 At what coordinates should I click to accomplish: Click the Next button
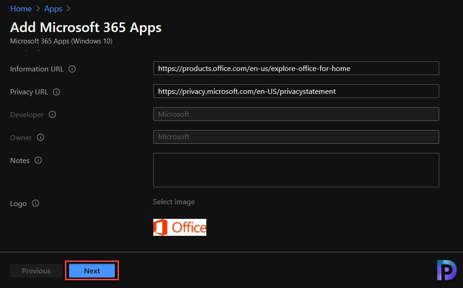point(92,271)
